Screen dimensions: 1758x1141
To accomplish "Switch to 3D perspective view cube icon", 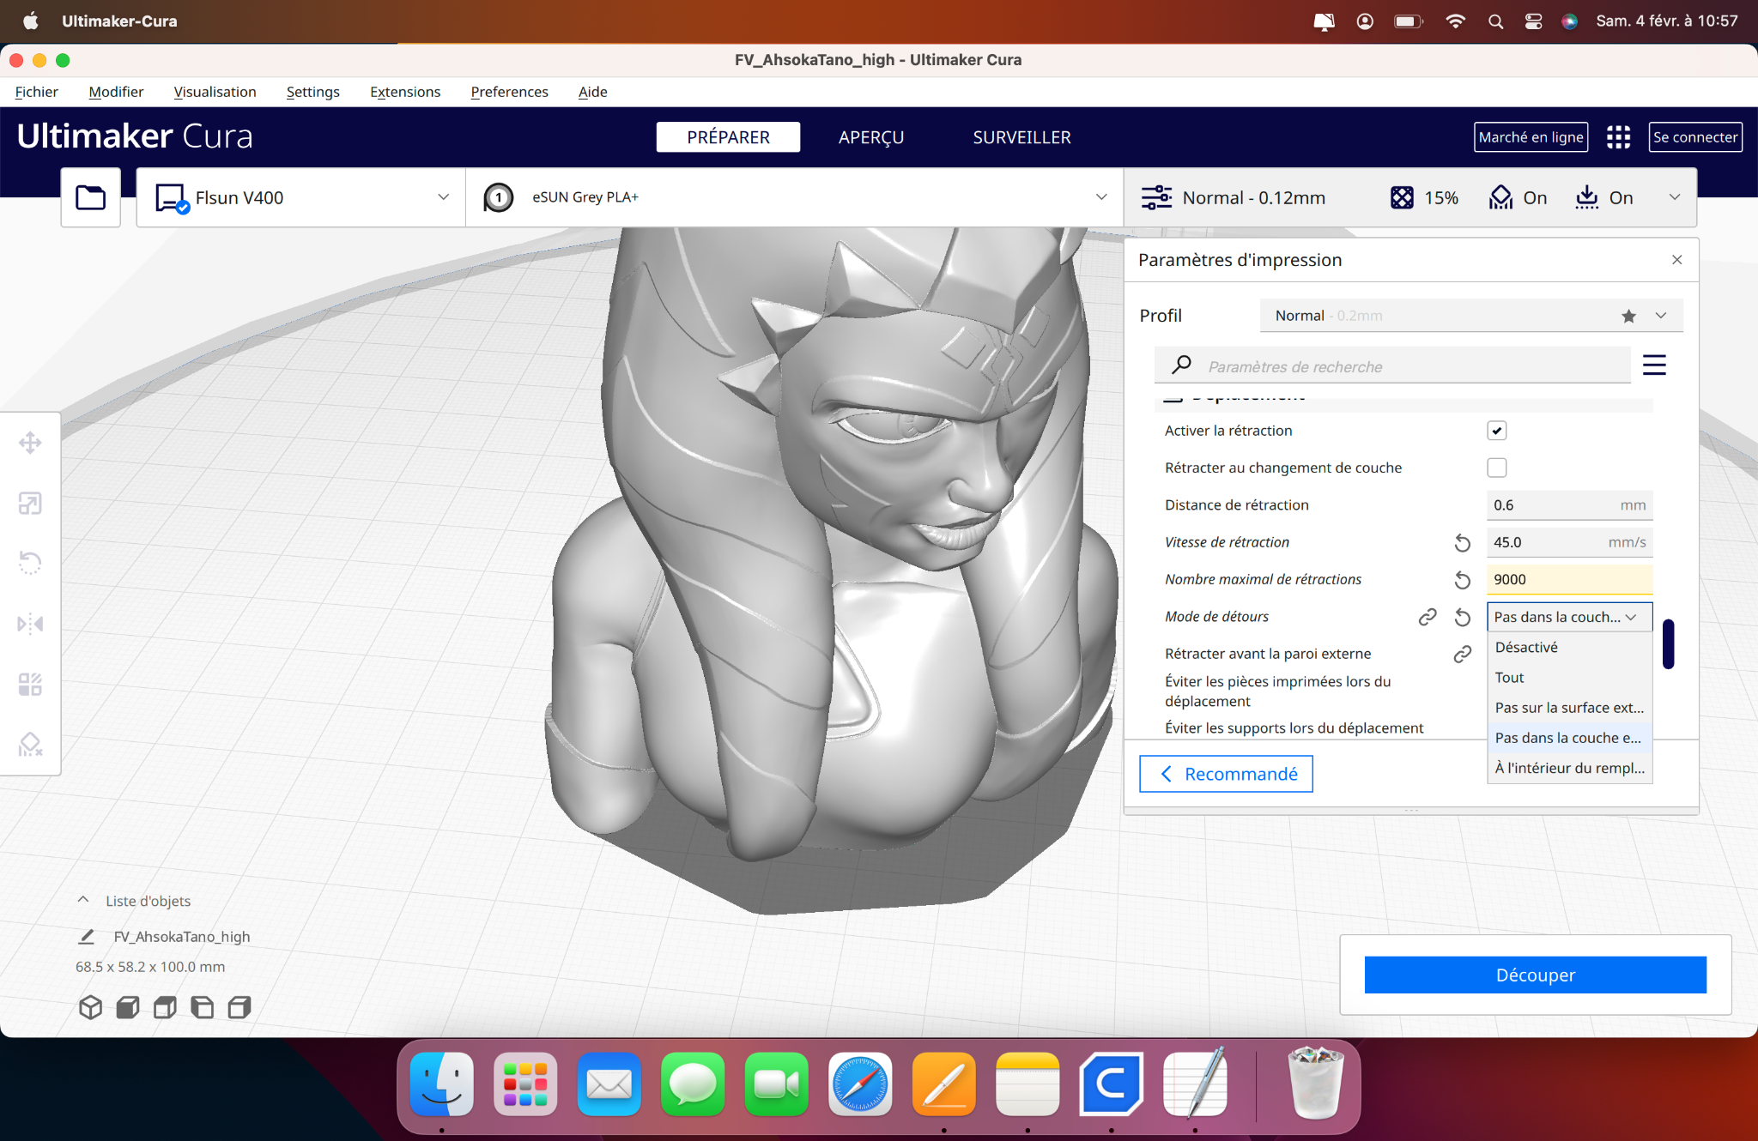I will (90, 1006).
